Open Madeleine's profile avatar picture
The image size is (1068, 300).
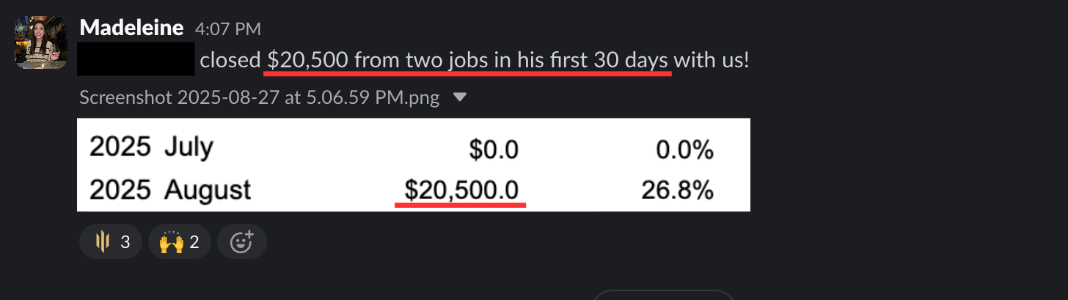point(41,44)
